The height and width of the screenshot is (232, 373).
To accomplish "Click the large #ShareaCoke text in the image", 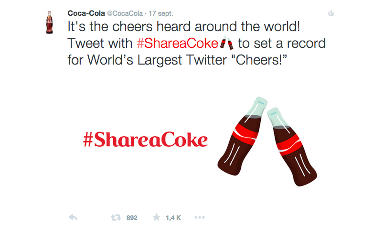I will (x=145, y=140).
